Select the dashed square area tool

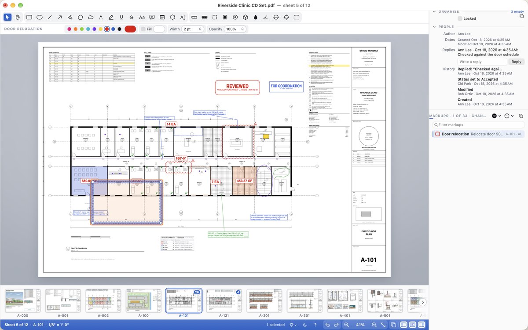pyautogui.click(x=215, y=17)
